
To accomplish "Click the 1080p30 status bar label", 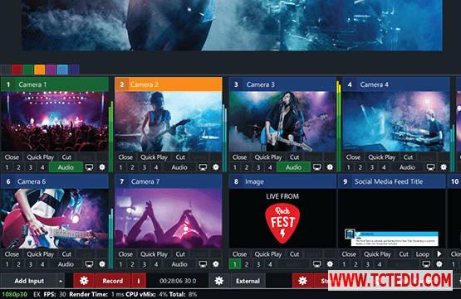I will point(15,294).
